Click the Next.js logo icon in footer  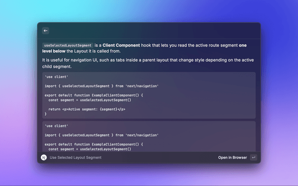[44, 158]
